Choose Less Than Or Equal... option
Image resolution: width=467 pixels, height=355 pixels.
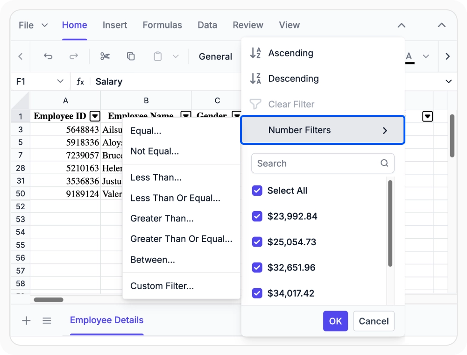tap(181, 198)
